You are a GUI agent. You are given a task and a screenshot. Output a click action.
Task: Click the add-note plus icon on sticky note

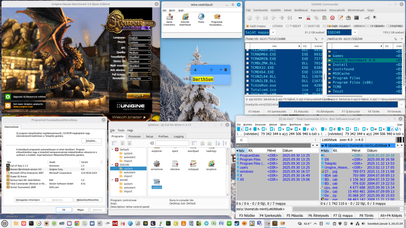click(x=220, y=70)
